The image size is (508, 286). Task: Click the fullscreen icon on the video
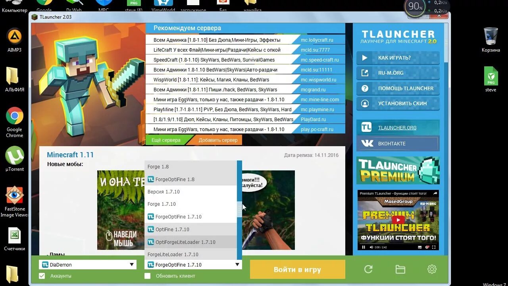(x=435, y=247)
